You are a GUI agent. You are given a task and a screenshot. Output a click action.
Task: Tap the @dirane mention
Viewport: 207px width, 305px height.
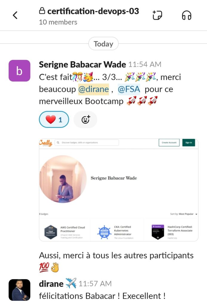pyautogui.click(x=93, y=89)
